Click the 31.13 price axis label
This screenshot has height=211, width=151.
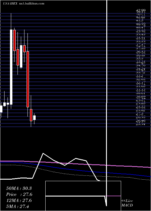(x=141, y=90)
